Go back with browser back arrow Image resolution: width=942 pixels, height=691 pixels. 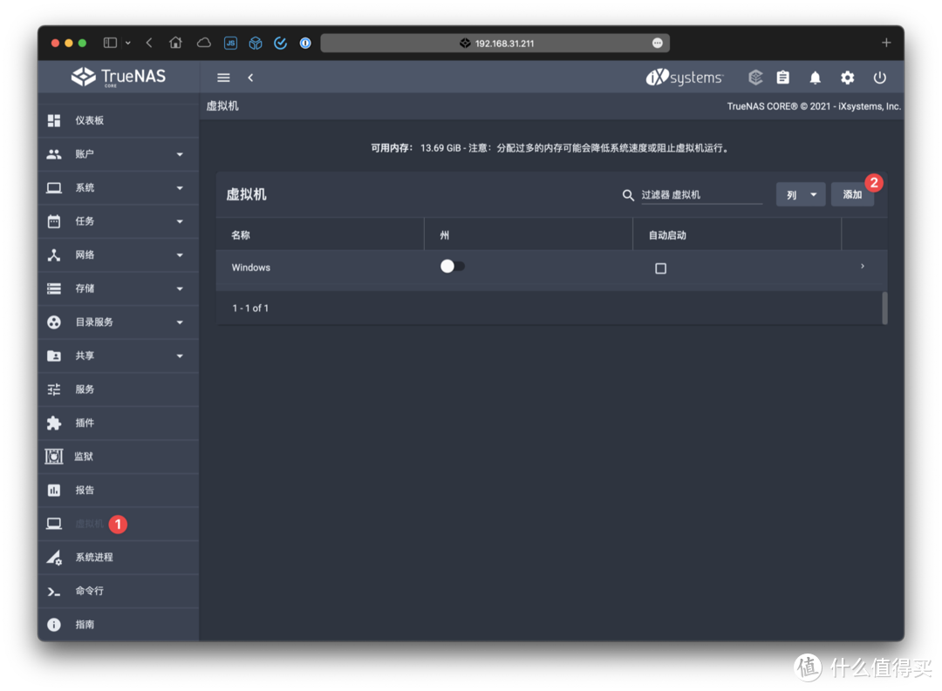(149, 43)
